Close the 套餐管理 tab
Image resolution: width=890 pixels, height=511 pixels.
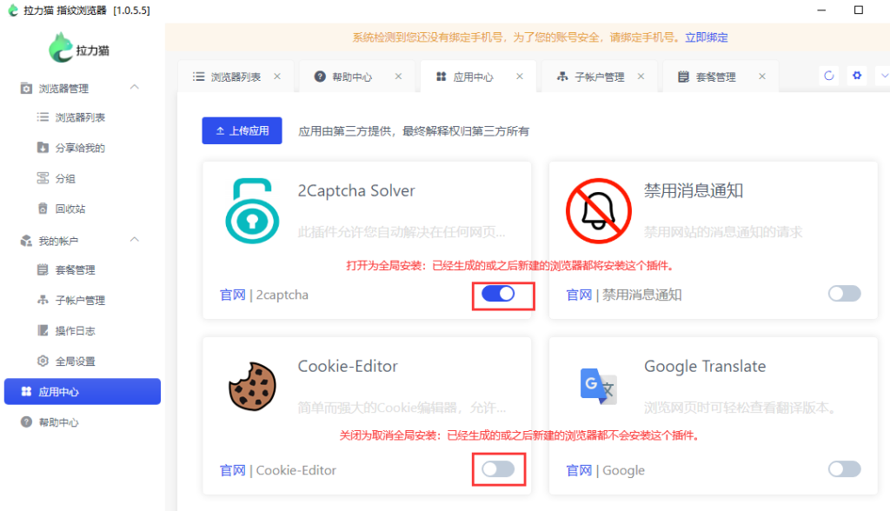(762, 76)
